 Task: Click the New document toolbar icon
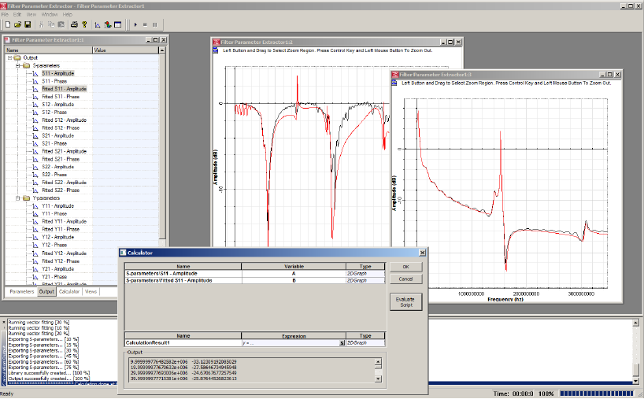point(6,24)
